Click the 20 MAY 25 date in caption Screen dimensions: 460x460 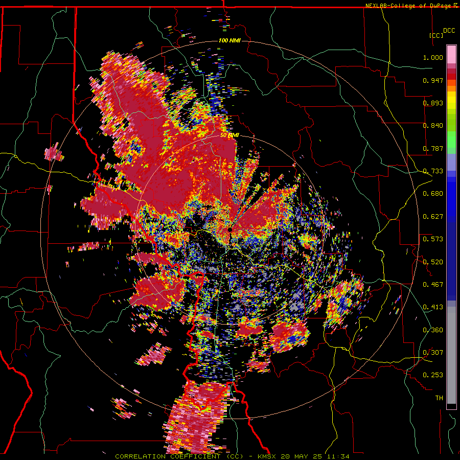click(302, 456)
